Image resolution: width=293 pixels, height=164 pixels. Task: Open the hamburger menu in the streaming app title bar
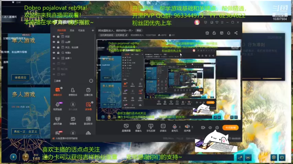pos(222,22)
